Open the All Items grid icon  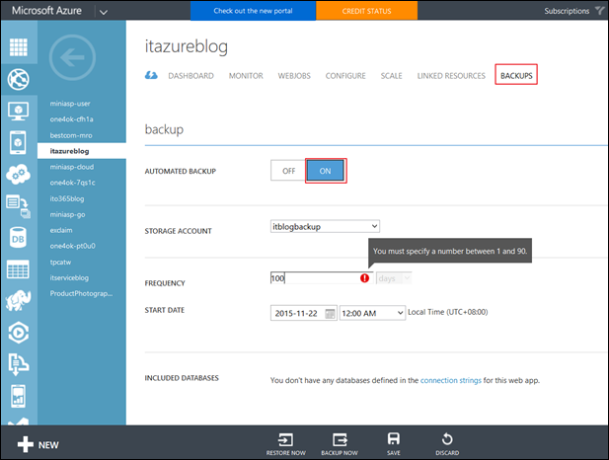point(18,47)
